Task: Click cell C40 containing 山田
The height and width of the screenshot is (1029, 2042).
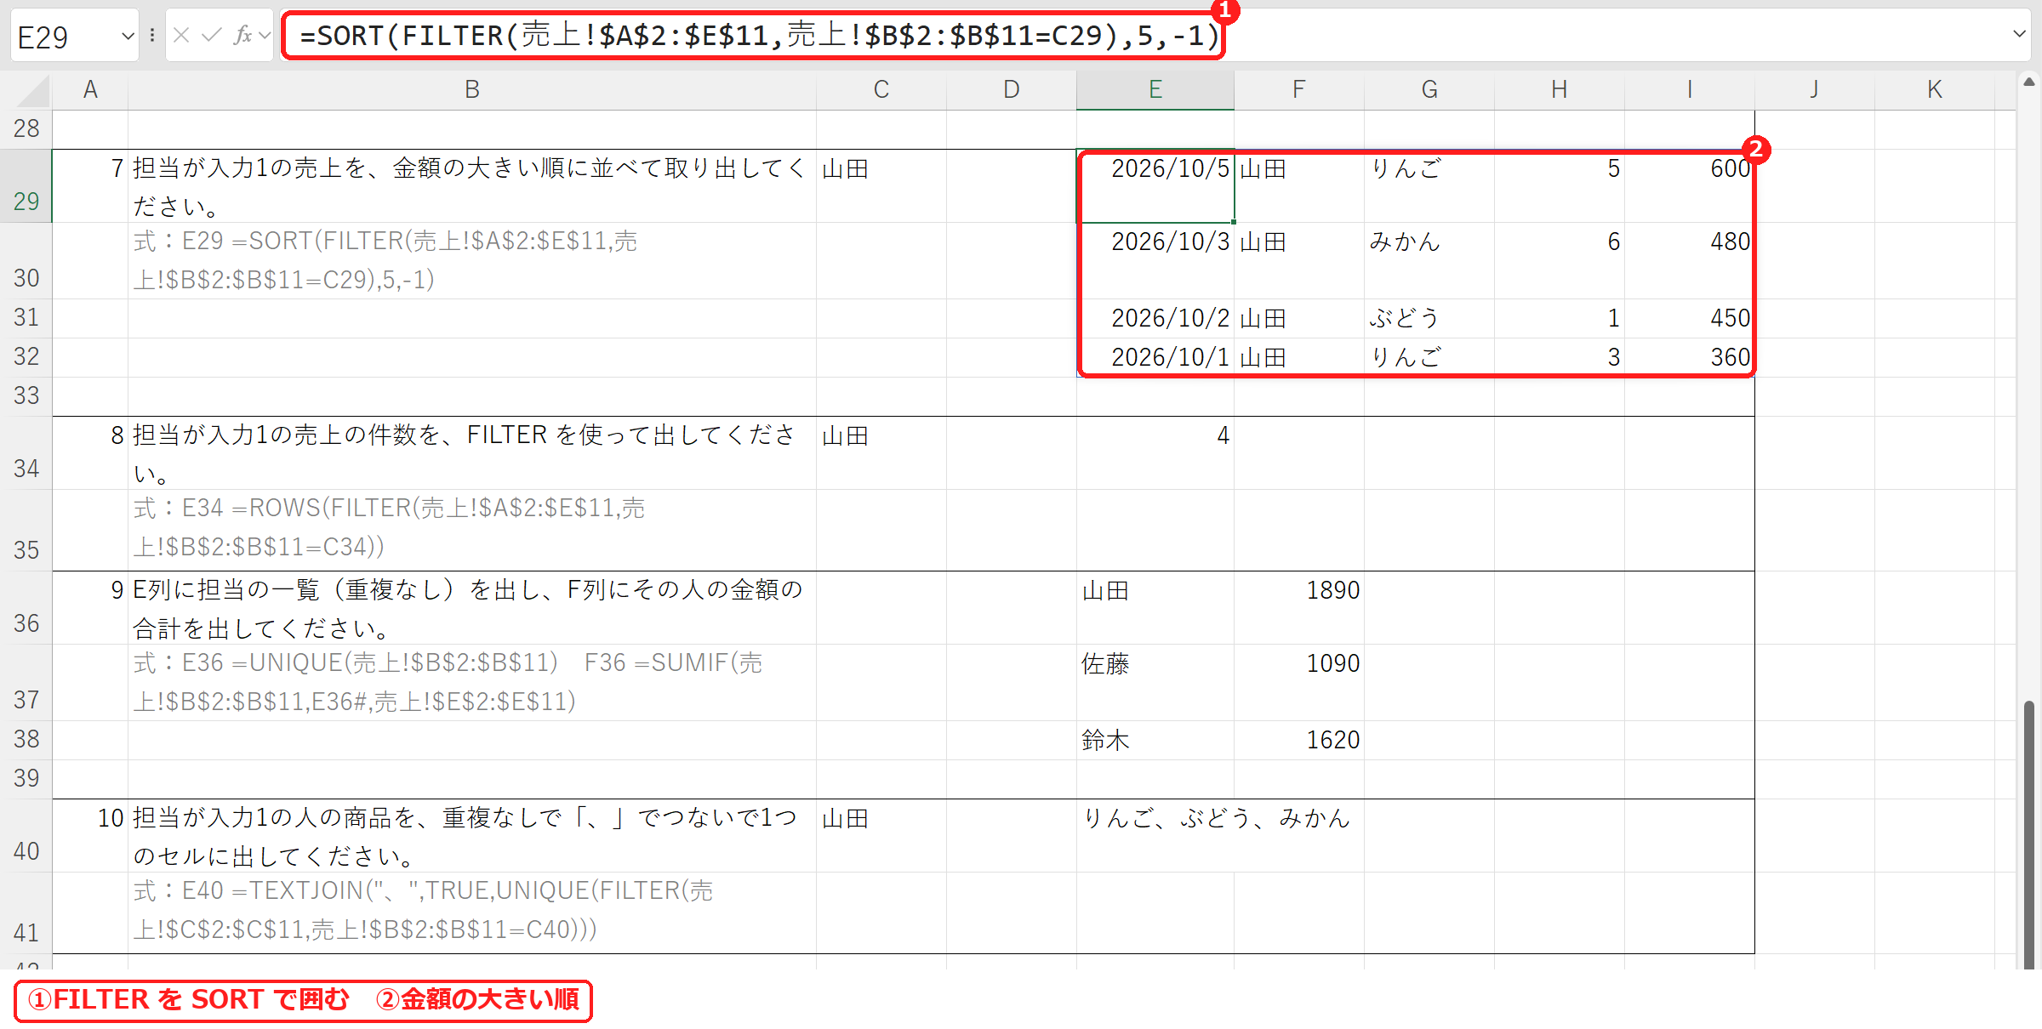Action: 881,836
